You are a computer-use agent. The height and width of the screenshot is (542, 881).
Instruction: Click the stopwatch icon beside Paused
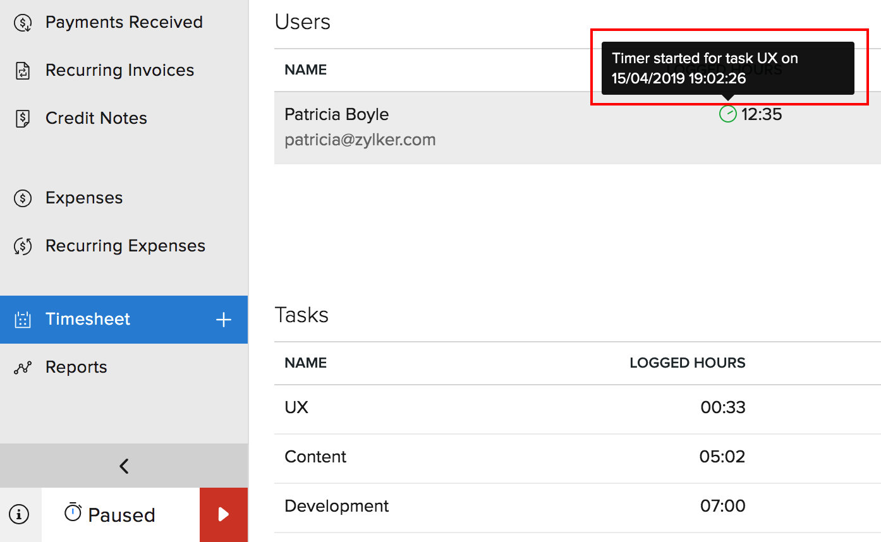click(74, 514)
